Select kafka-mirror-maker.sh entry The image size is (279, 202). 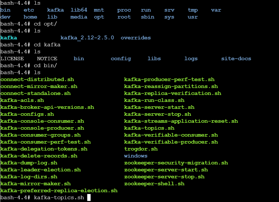[36, 183]
